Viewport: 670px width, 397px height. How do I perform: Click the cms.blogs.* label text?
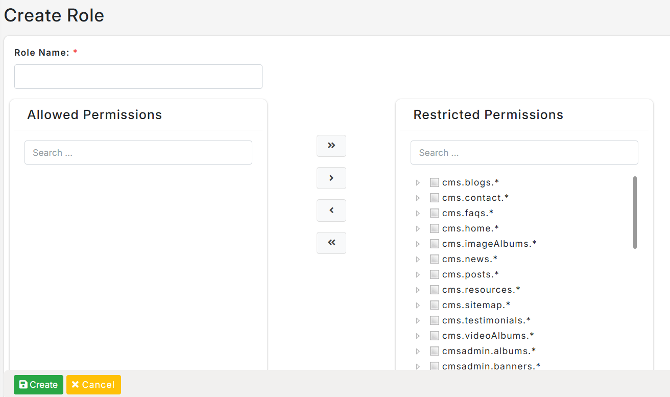tap(470, 182)
